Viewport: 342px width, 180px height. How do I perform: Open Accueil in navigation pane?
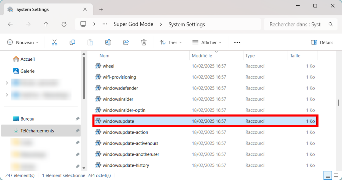coord(24,59)
